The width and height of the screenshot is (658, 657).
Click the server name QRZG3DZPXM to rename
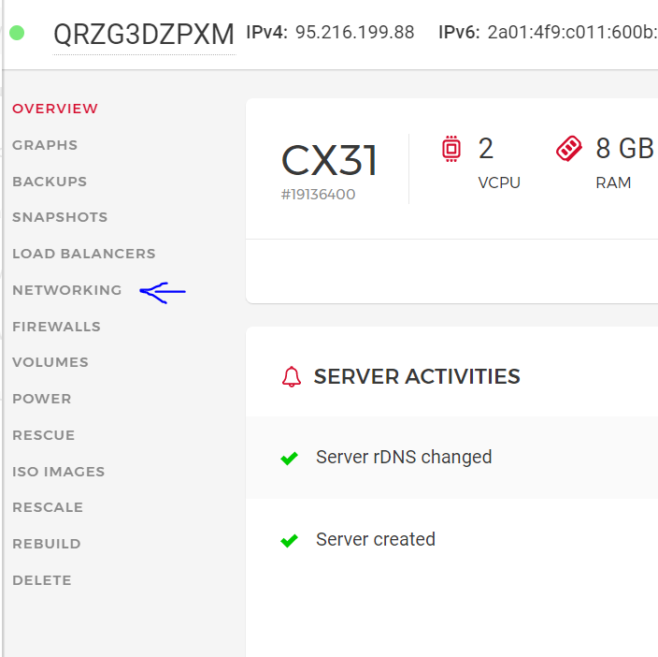(144, 35)
